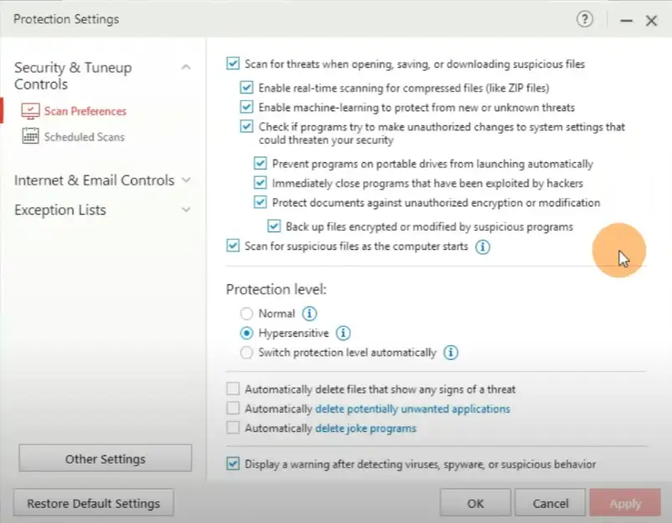Click info icon next to Normal level
672x523 pixels.
[309, 314]
